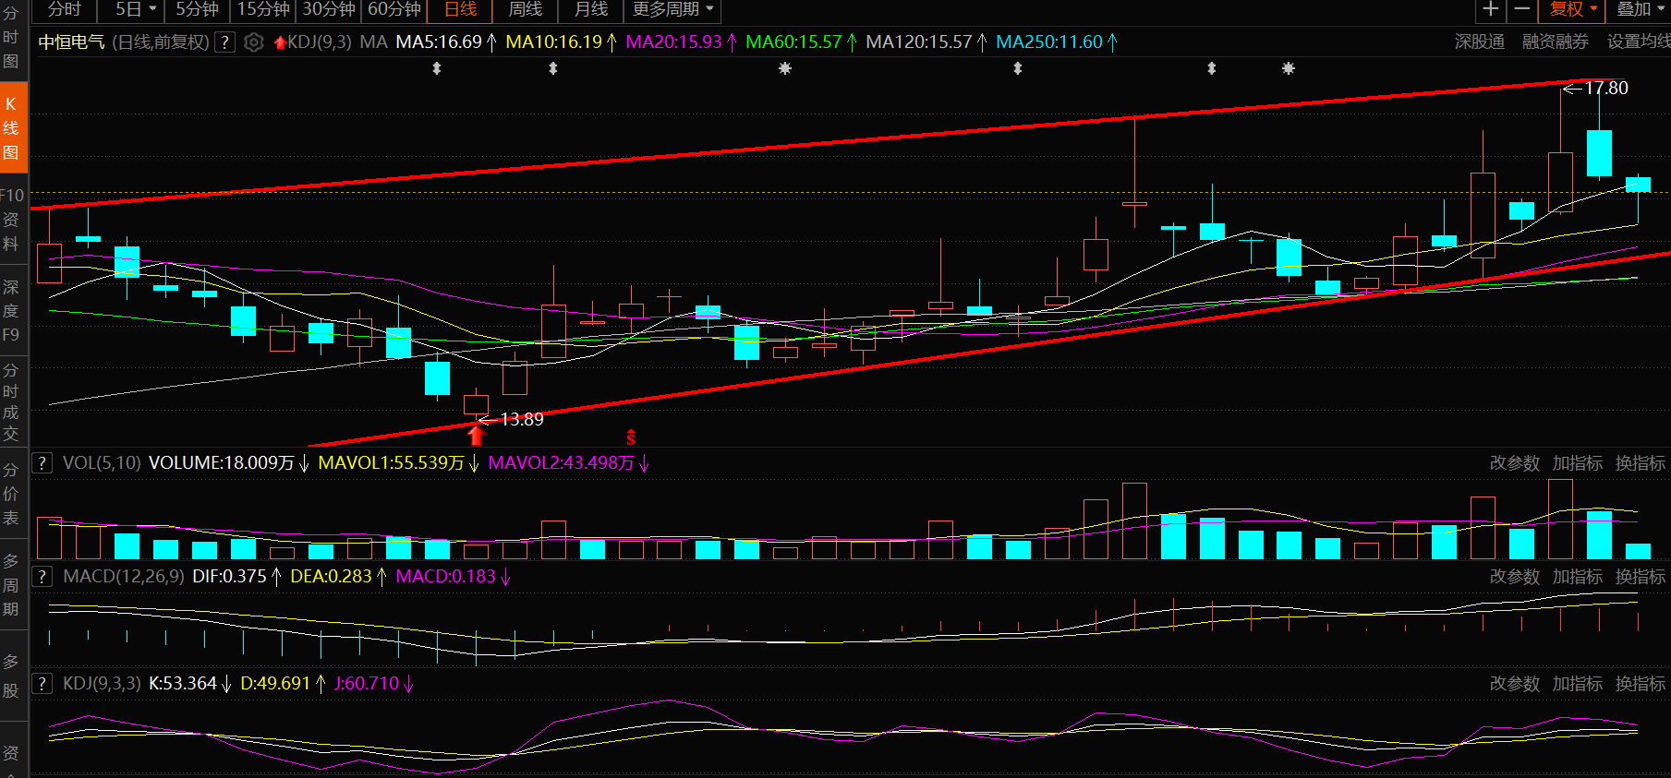Open 分时成交 in the left sidebar
Screen dimensions: 1671x778
coord(11,401)
